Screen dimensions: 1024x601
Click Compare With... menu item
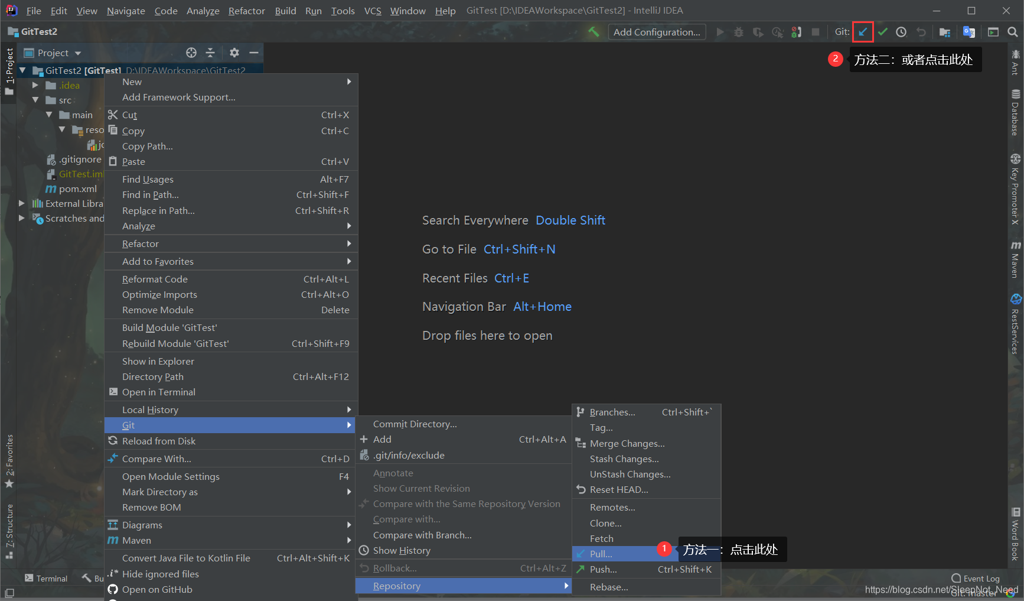tap(231, 459)
